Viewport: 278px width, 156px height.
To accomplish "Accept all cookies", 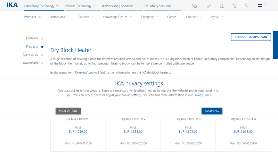I will click(212, 111).
